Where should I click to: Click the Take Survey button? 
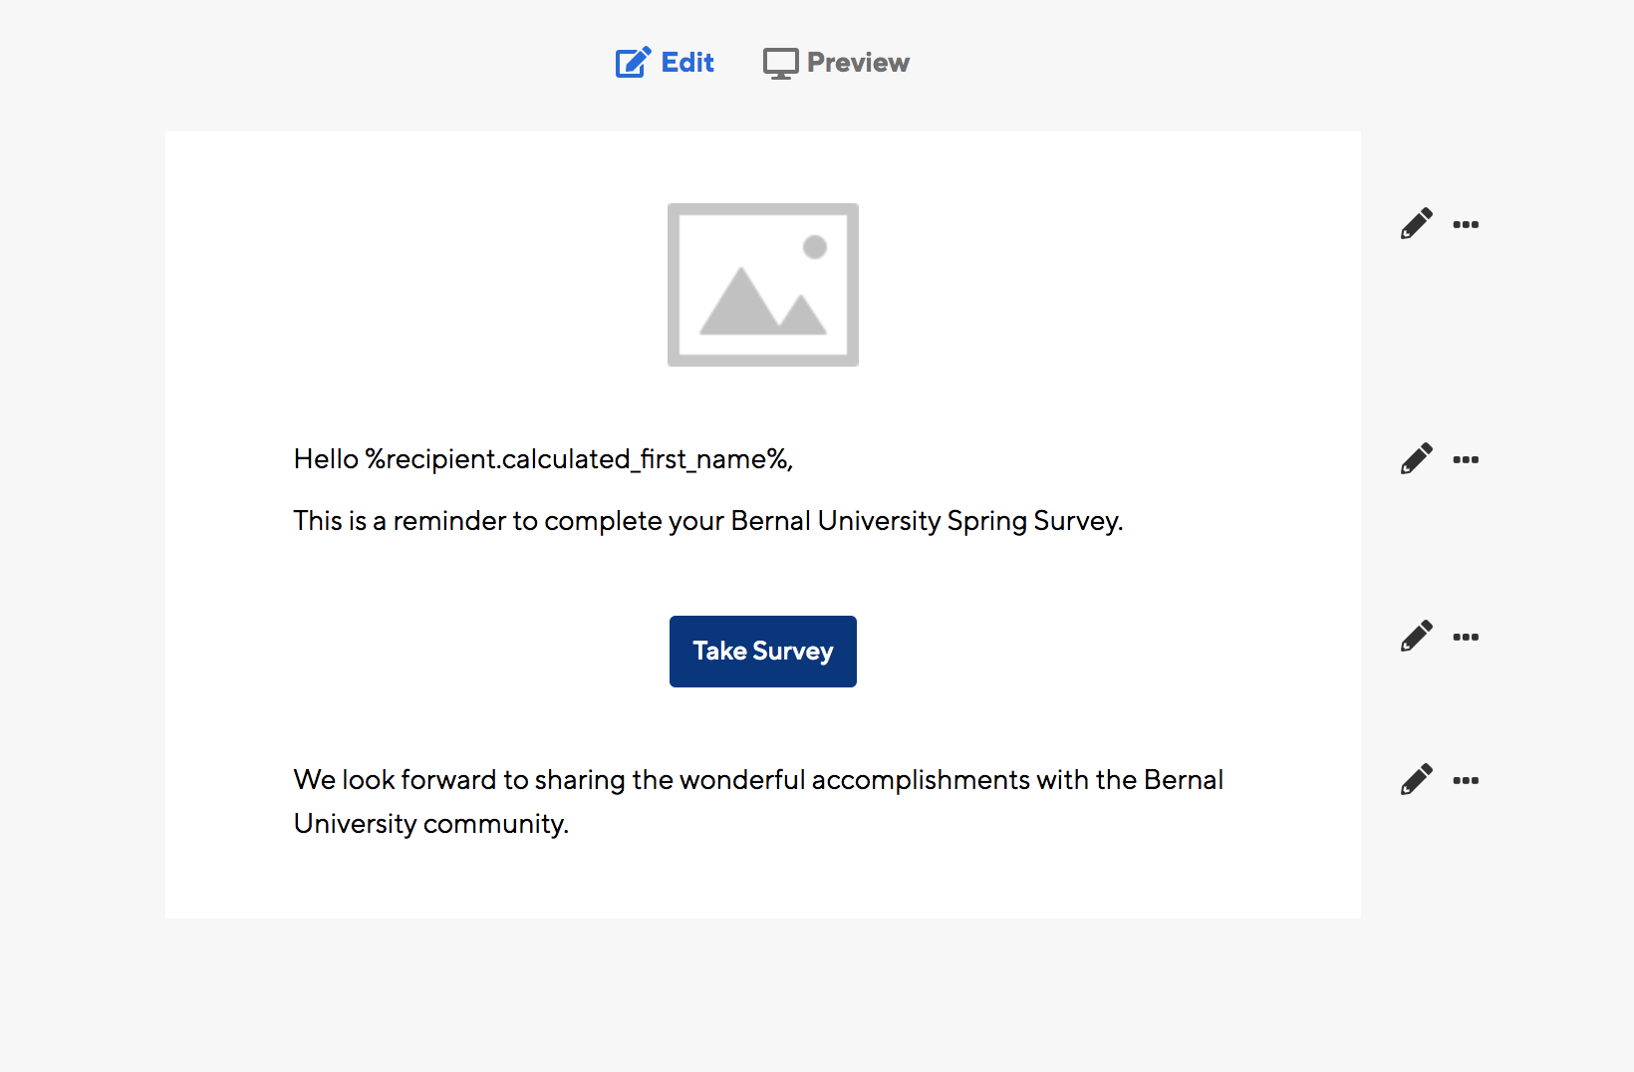(763, 652)
